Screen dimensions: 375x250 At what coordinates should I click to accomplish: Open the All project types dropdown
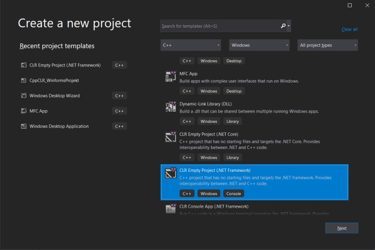[x=327, y=45]
